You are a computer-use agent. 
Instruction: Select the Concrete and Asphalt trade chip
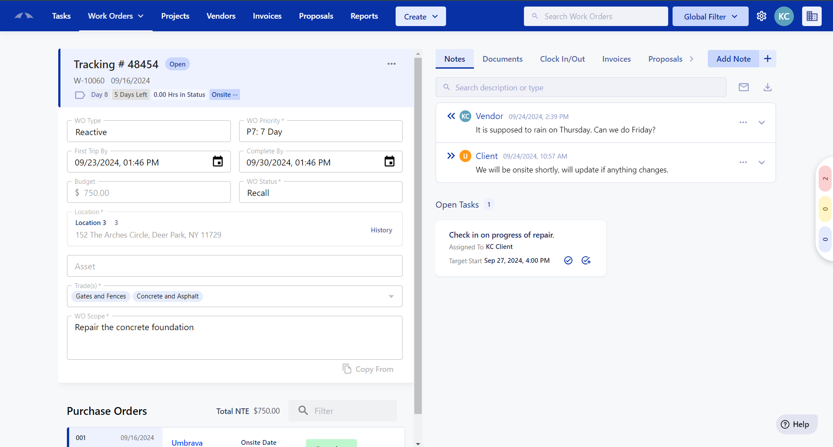point(167,296)
